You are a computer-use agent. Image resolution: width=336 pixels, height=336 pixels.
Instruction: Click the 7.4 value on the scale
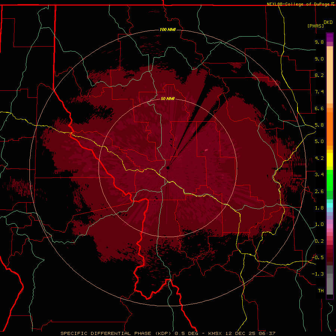(319, 92)
